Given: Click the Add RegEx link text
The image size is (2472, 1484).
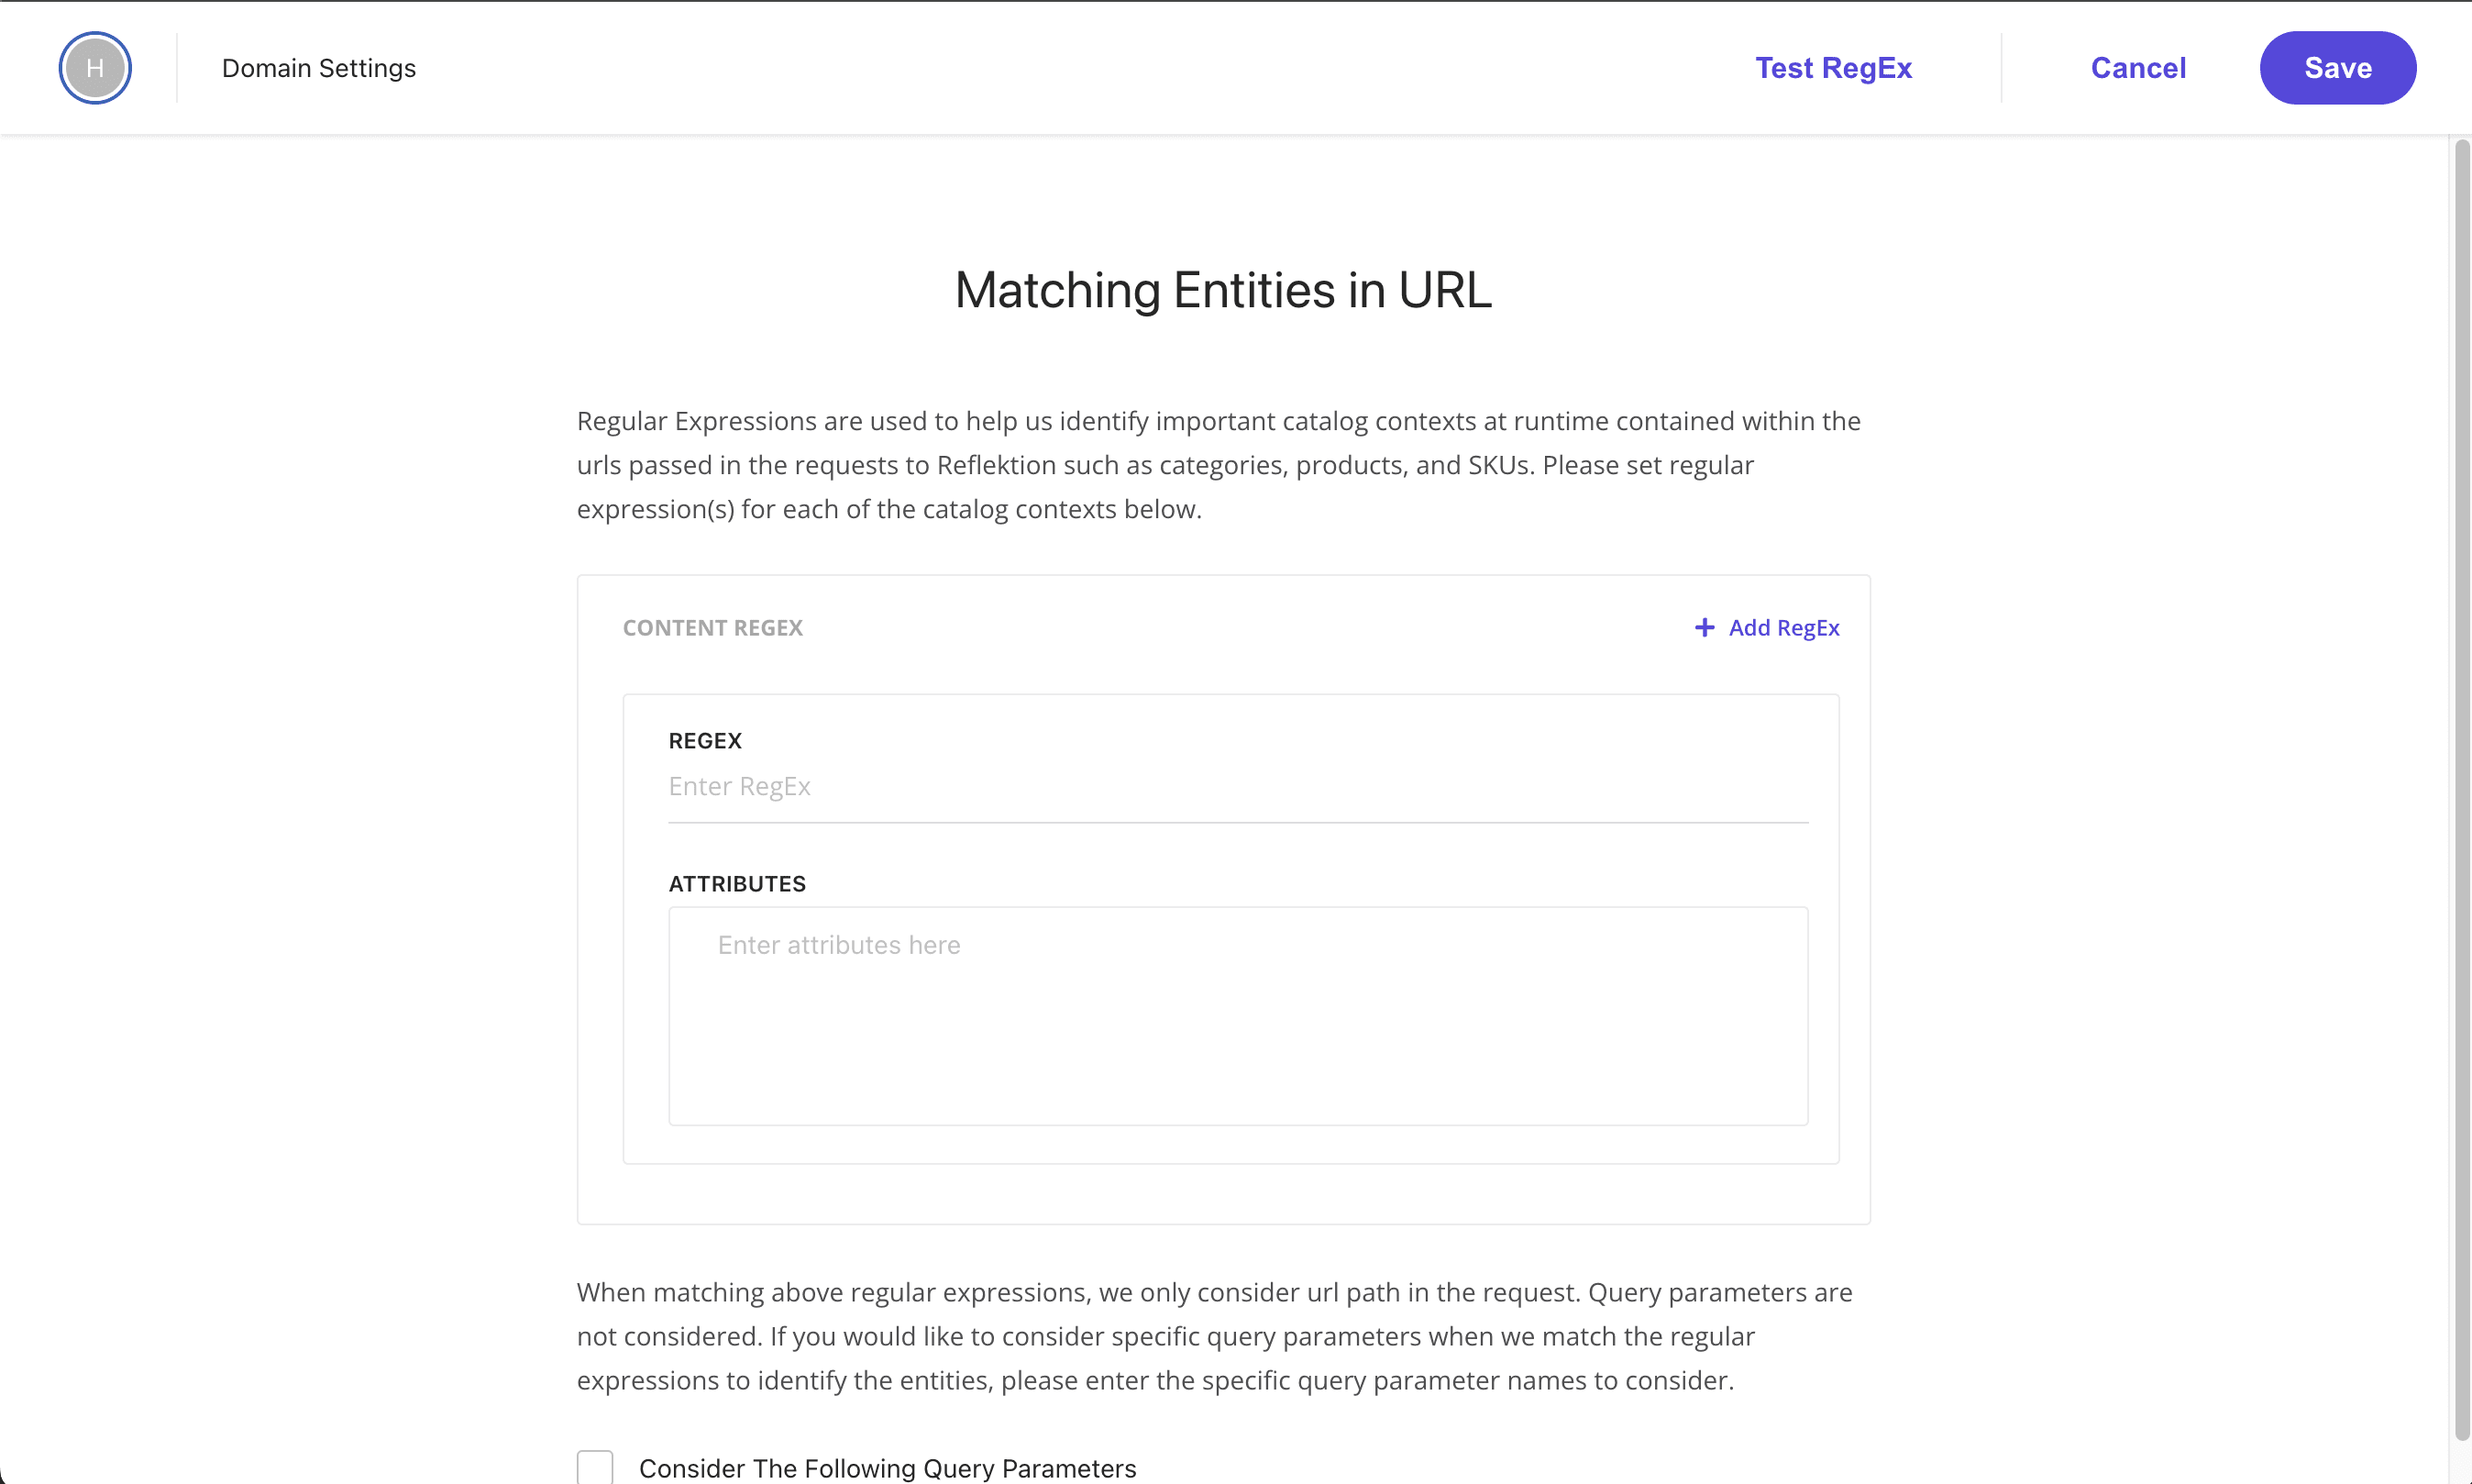Looking at the screenshot, I should [1784, 628].
